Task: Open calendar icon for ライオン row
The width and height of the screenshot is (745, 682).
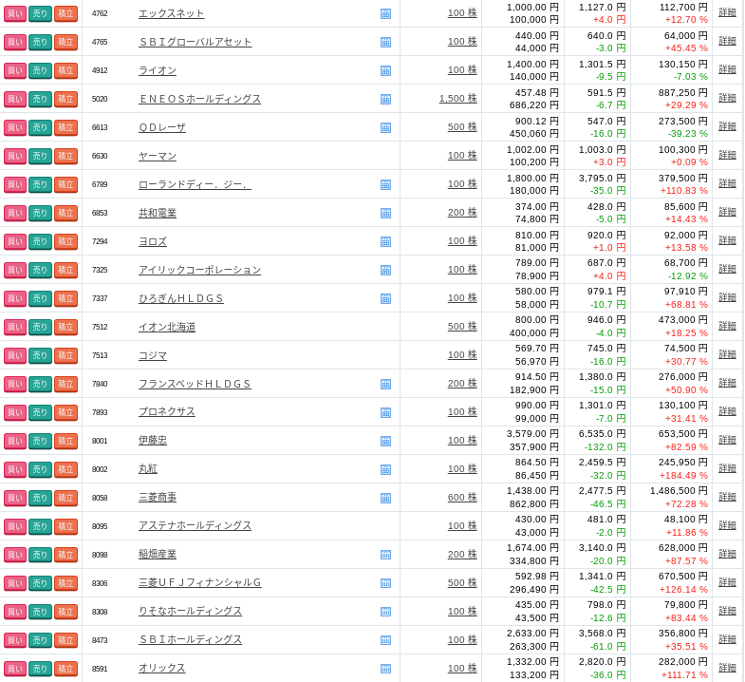Action: pyautogui.click(x=386, y=71)
